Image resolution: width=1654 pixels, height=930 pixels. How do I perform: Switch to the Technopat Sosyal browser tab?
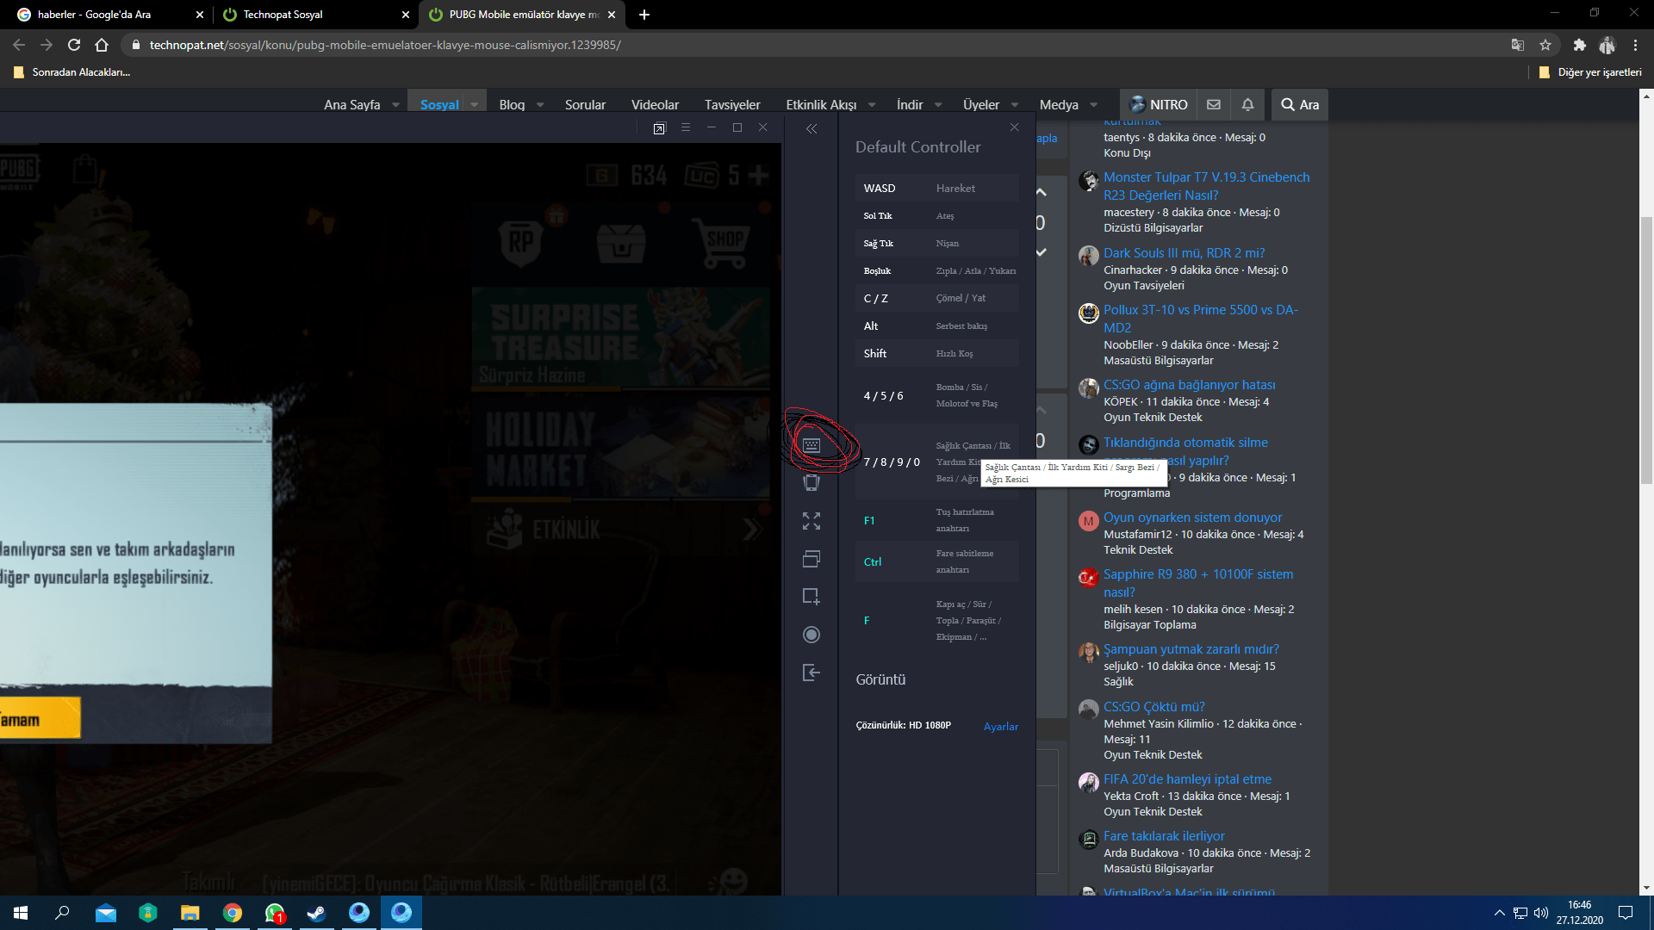283,15
